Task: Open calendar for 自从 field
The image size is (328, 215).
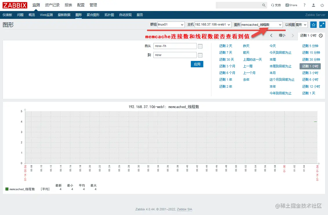Action: tap(200, 46)
